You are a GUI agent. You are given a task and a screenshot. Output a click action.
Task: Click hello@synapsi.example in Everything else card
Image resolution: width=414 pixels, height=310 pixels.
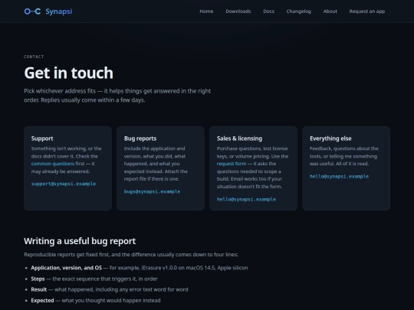[x=340, y=176]
